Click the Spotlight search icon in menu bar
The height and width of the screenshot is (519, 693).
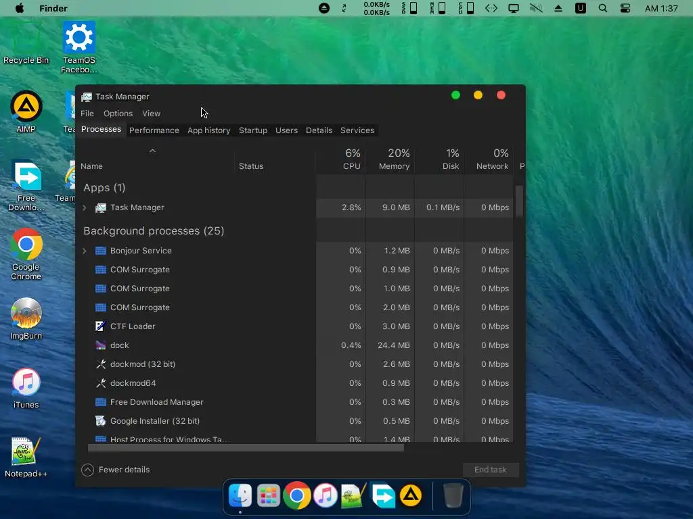(x=602, y=8)
